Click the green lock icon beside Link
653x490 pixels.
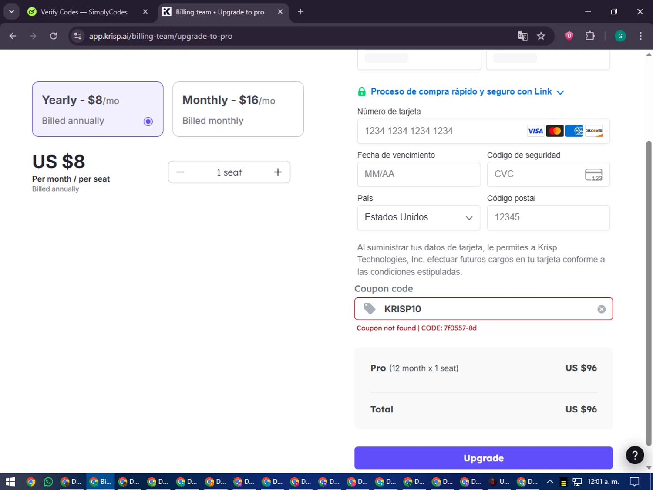[362, 91]
